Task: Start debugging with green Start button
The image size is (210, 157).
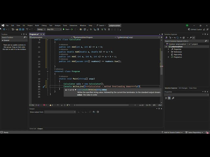Action: [x=66, y=29]
